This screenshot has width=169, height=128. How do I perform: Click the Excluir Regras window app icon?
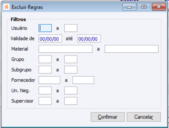[x=6, y=7]
